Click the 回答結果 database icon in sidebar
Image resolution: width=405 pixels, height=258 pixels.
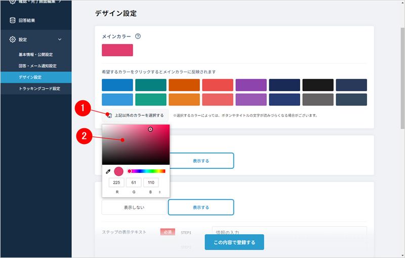point(13,20)
